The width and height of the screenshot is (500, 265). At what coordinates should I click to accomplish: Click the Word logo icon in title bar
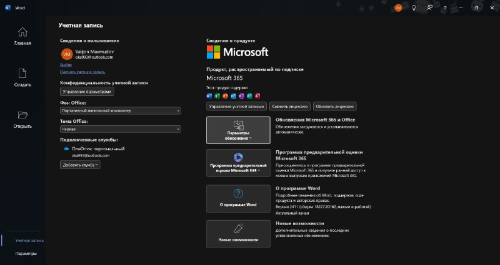click(x=8, y=7)
